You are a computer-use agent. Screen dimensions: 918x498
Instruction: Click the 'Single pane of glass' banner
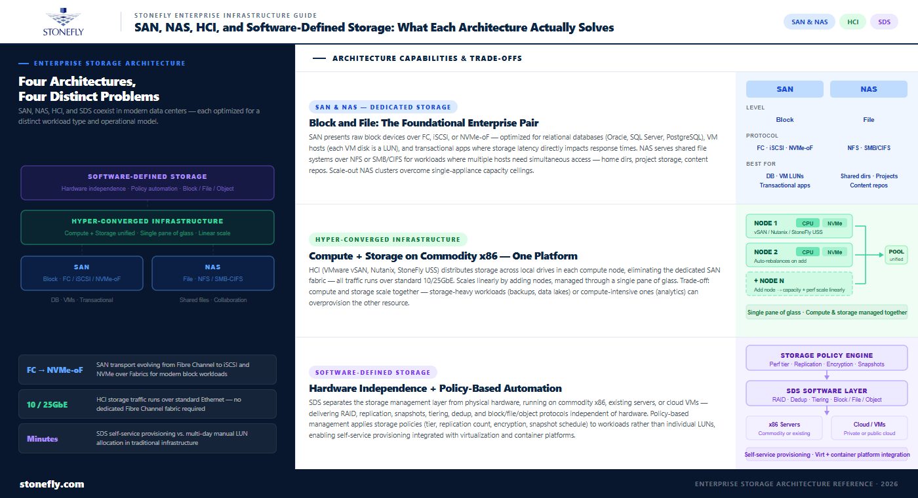(827, 313)
